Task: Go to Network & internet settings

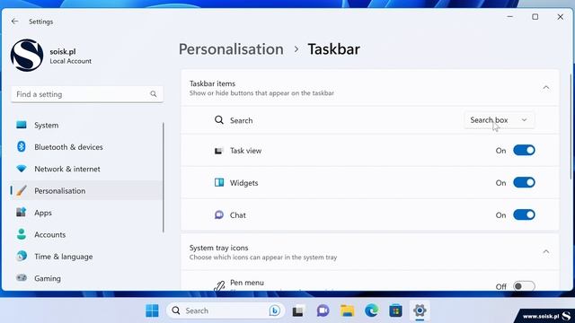Action: 87,169
